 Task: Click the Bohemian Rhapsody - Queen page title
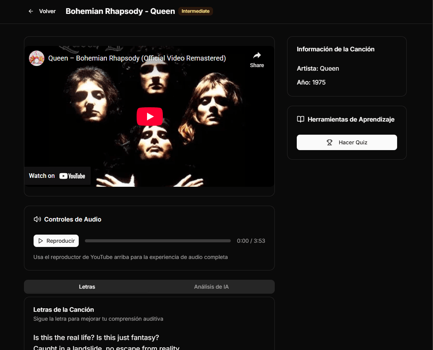pos(120,11)
